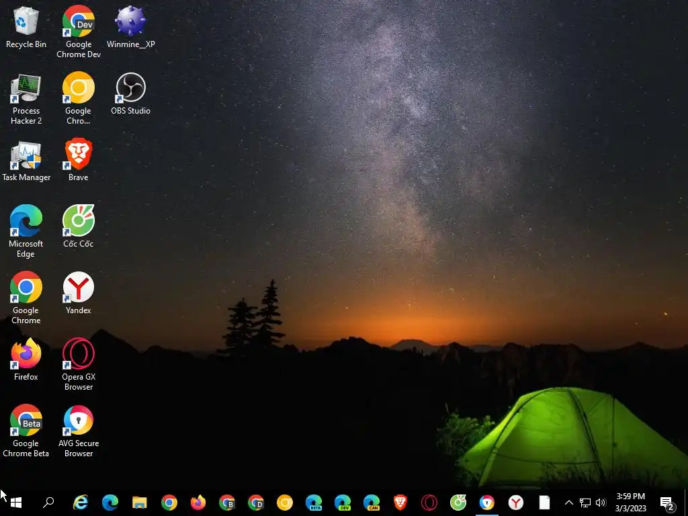The width and height of the screenshot is (688, 516).
Task: Expand hidden system tray icons
Action: click(x=568, y=503)
